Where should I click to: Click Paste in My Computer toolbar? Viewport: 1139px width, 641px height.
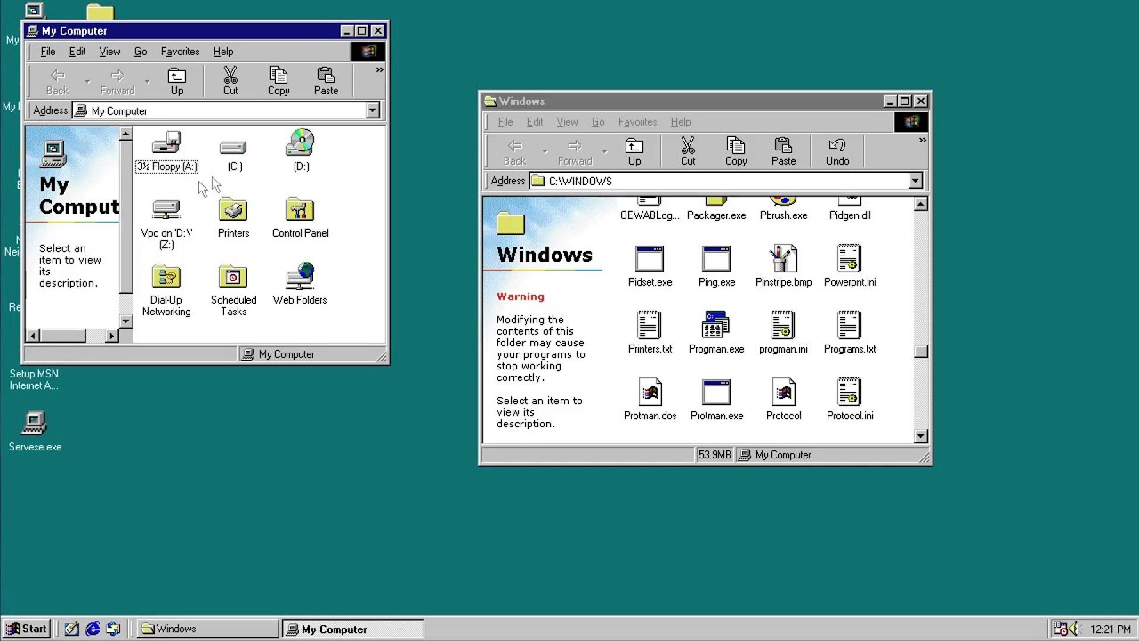326,81
